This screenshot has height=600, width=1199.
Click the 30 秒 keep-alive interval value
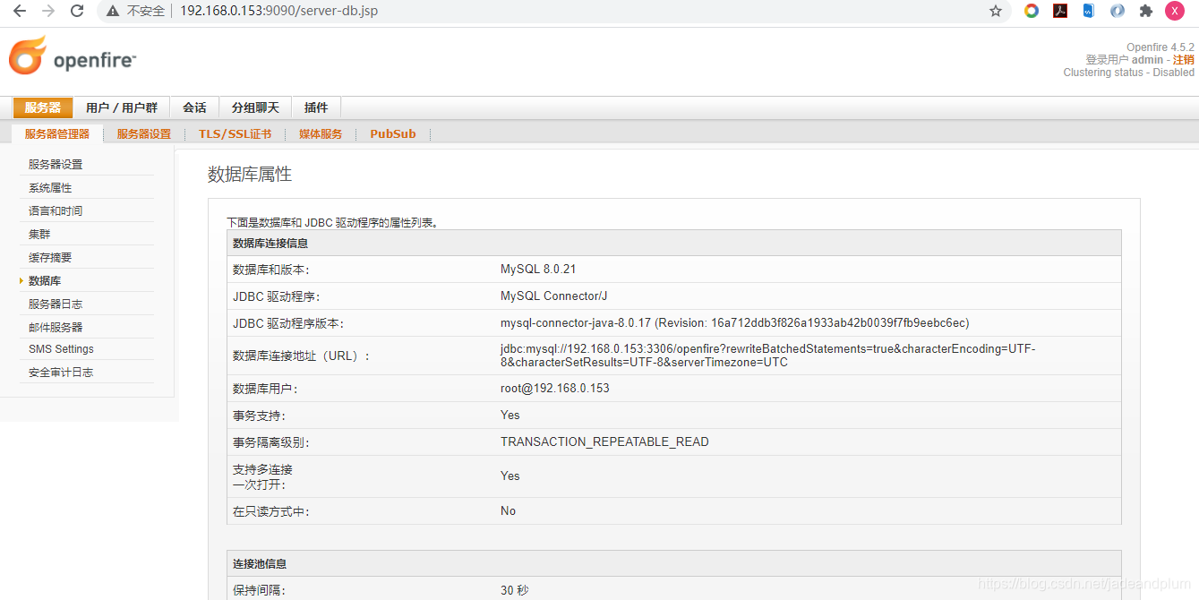coord(515,591)
